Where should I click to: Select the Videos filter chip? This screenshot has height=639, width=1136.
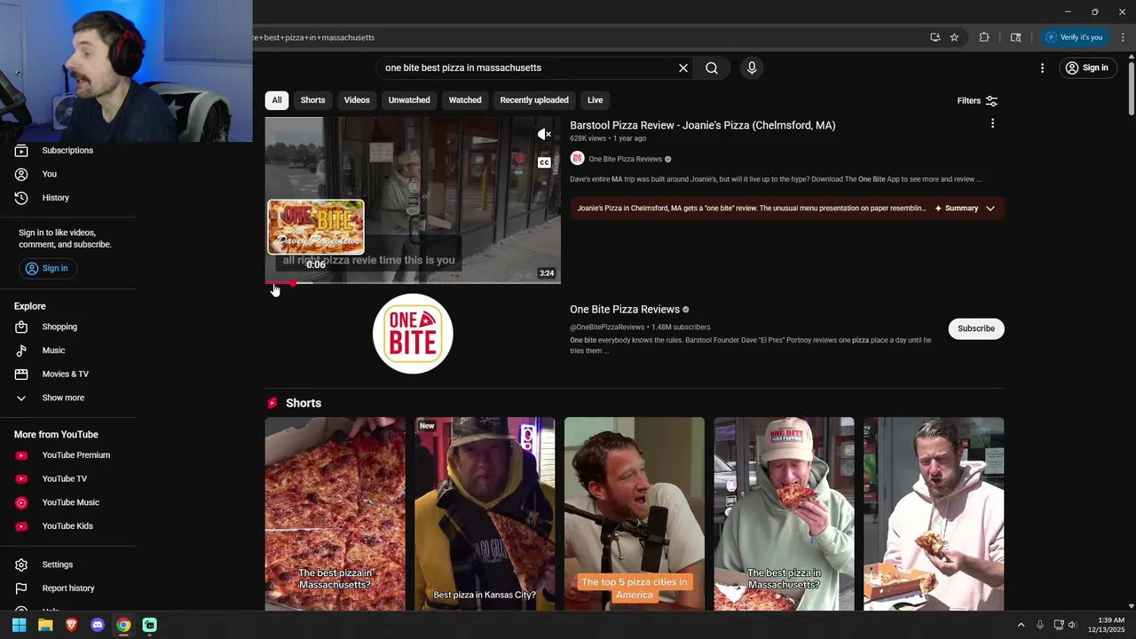click(x=357, y=100)
